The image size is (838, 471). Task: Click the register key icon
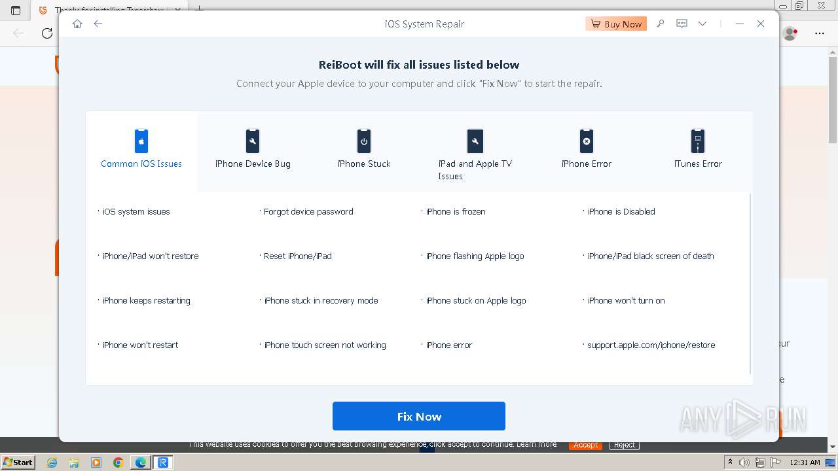(661, 24)
